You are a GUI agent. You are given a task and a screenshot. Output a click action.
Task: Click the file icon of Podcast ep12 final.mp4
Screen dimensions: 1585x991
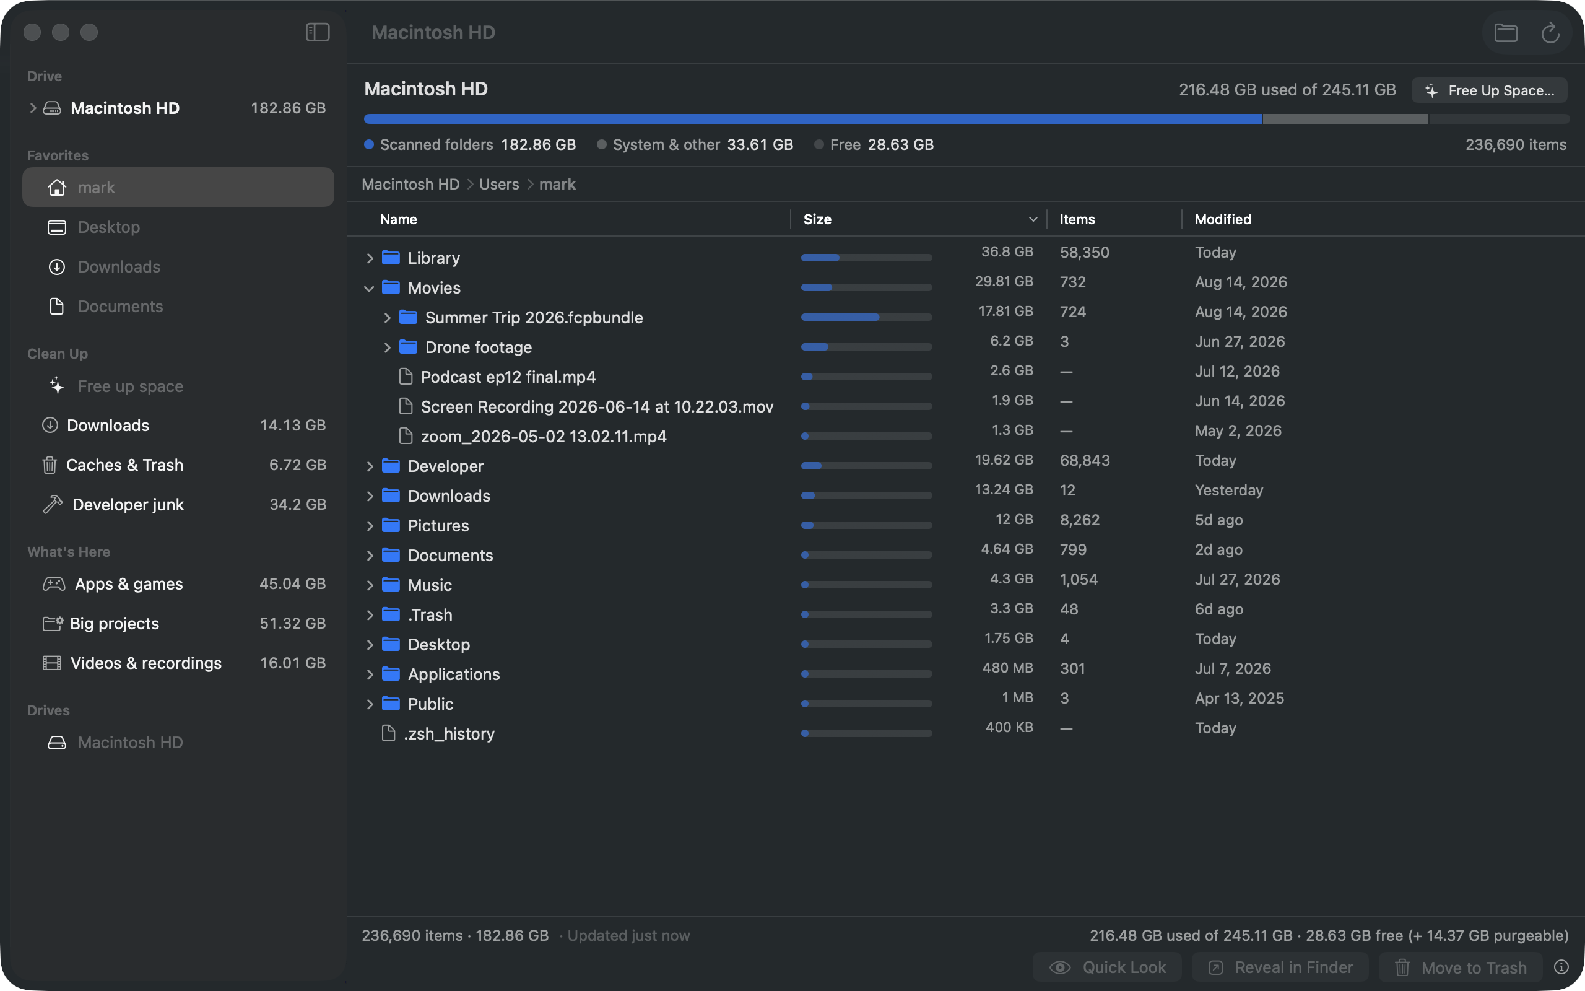tap(406, 376)
